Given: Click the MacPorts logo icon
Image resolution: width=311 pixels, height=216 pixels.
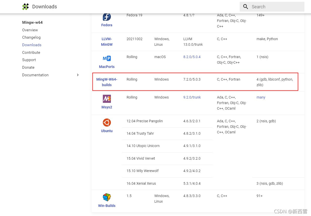Looking at the screenshot, I should coord(107,59).
